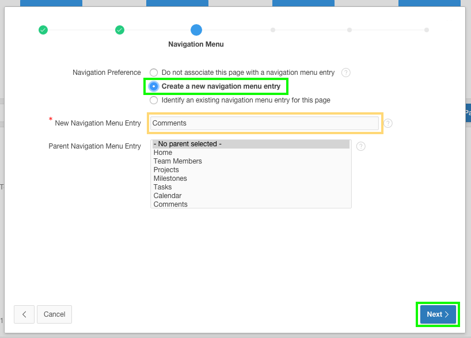Click the blue Navigation Menu step indicator

(x=196, y=30)
